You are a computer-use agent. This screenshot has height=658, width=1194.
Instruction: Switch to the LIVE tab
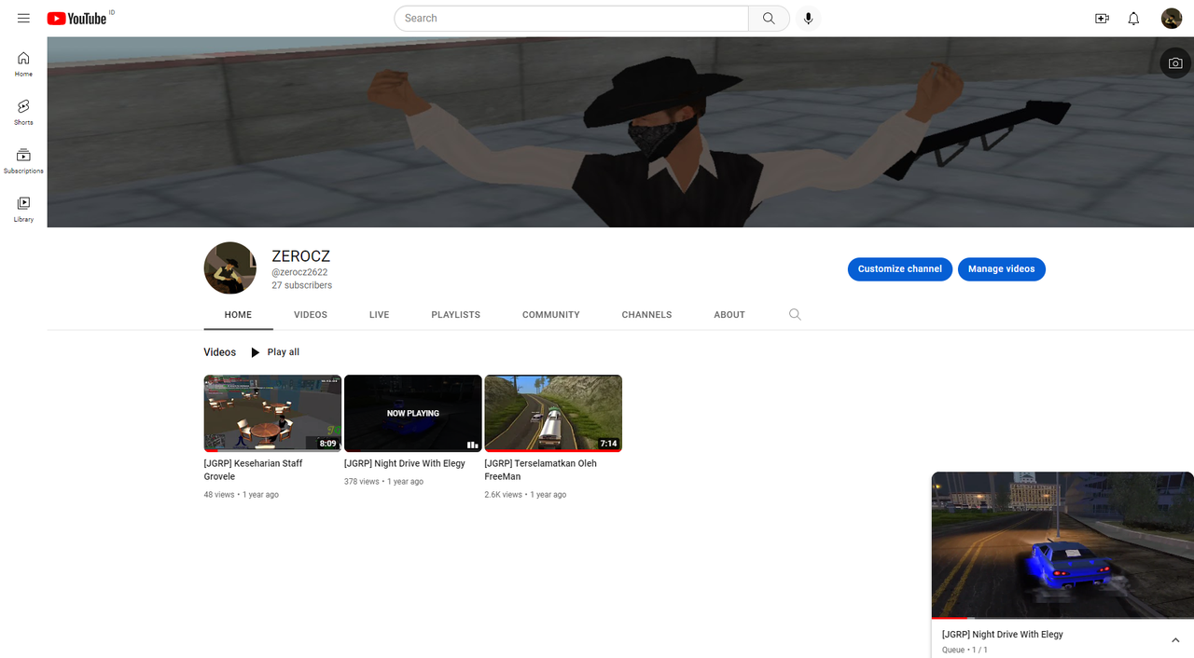click(379, 315)
